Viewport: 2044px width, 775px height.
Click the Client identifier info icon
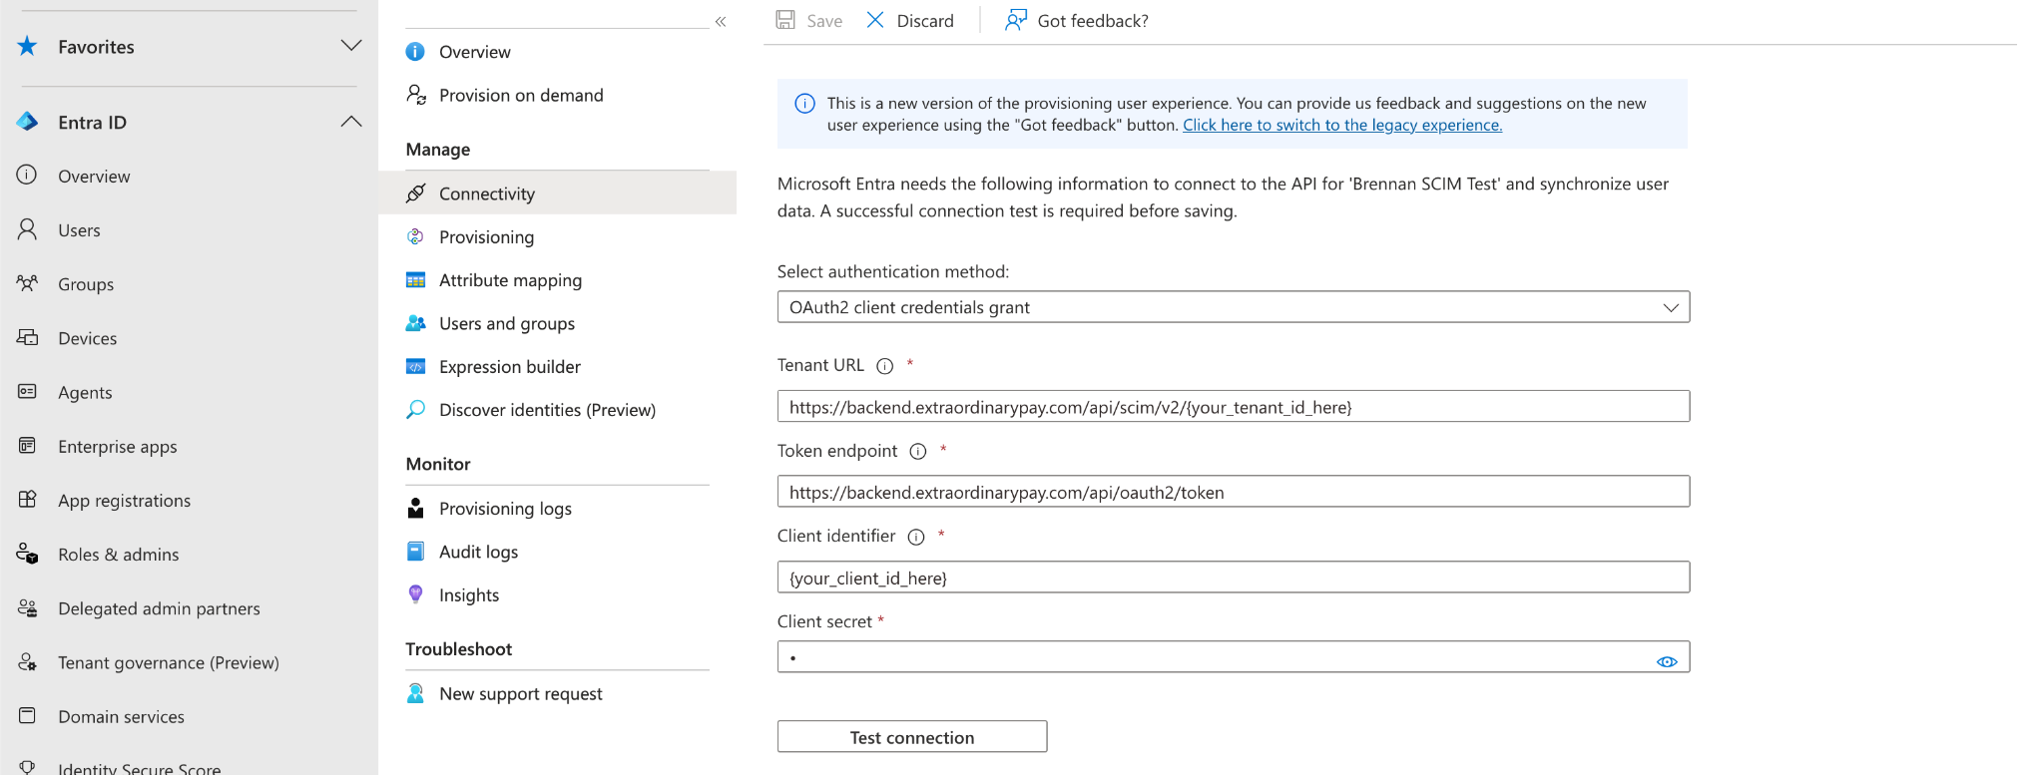(916, 537)
